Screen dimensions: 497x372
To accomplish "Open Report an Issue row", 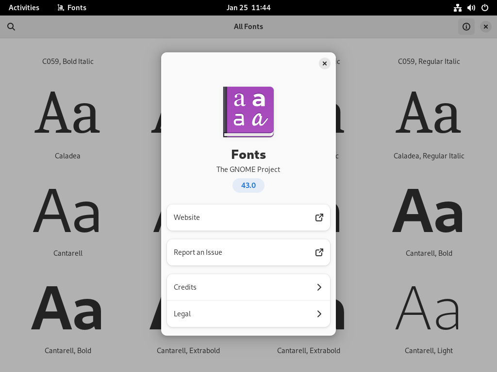I will click(x=248, y=252).
